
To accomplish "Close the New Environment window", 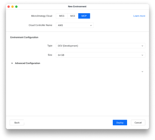I will (9, 7).
